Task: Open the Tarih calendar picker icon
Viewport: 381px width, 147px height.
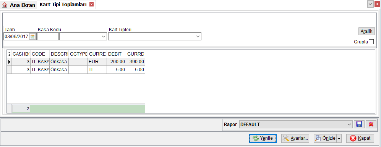Action: [32, 37]
